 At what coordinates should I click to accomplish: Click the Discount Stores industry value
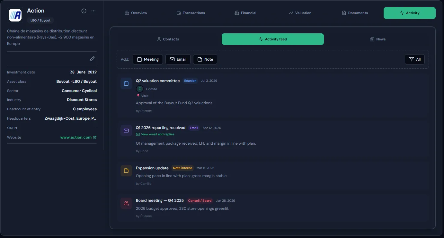coord(82,100)
